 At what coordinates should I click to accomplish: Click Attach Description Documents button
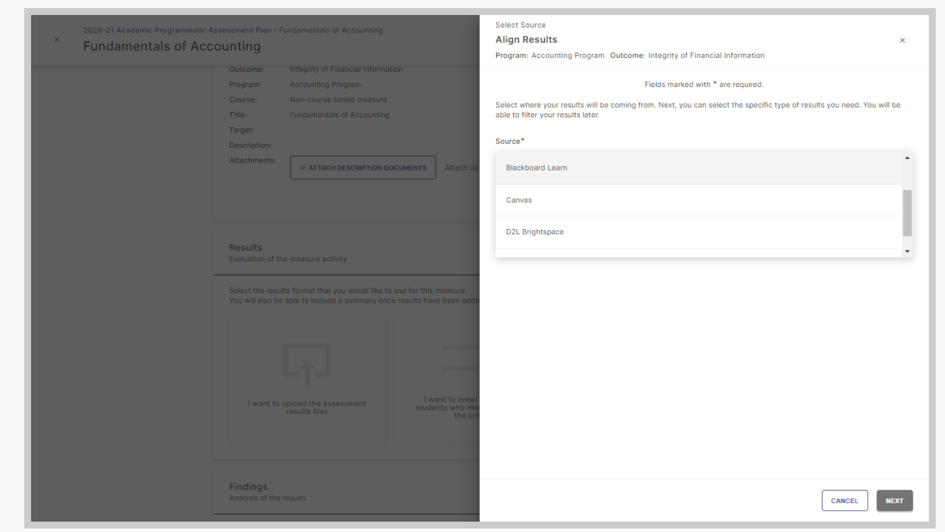[363, 168]
